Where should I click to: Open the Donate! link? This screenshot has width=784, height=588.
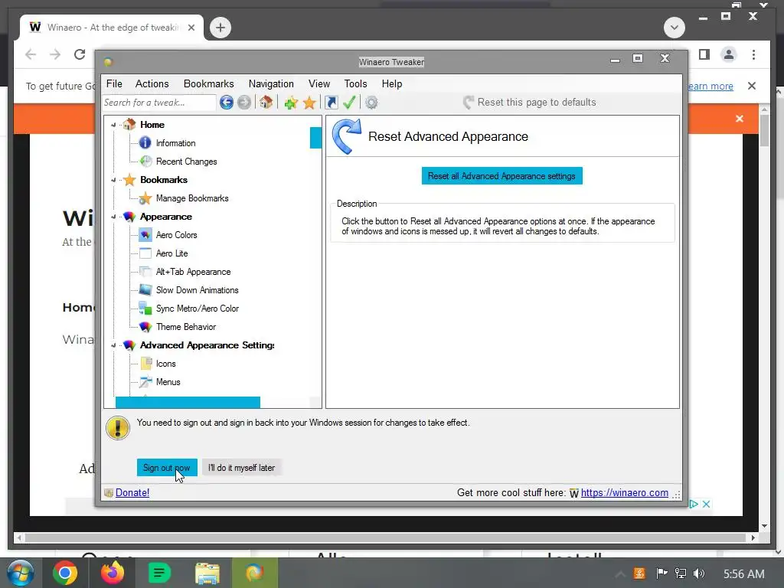132,492
